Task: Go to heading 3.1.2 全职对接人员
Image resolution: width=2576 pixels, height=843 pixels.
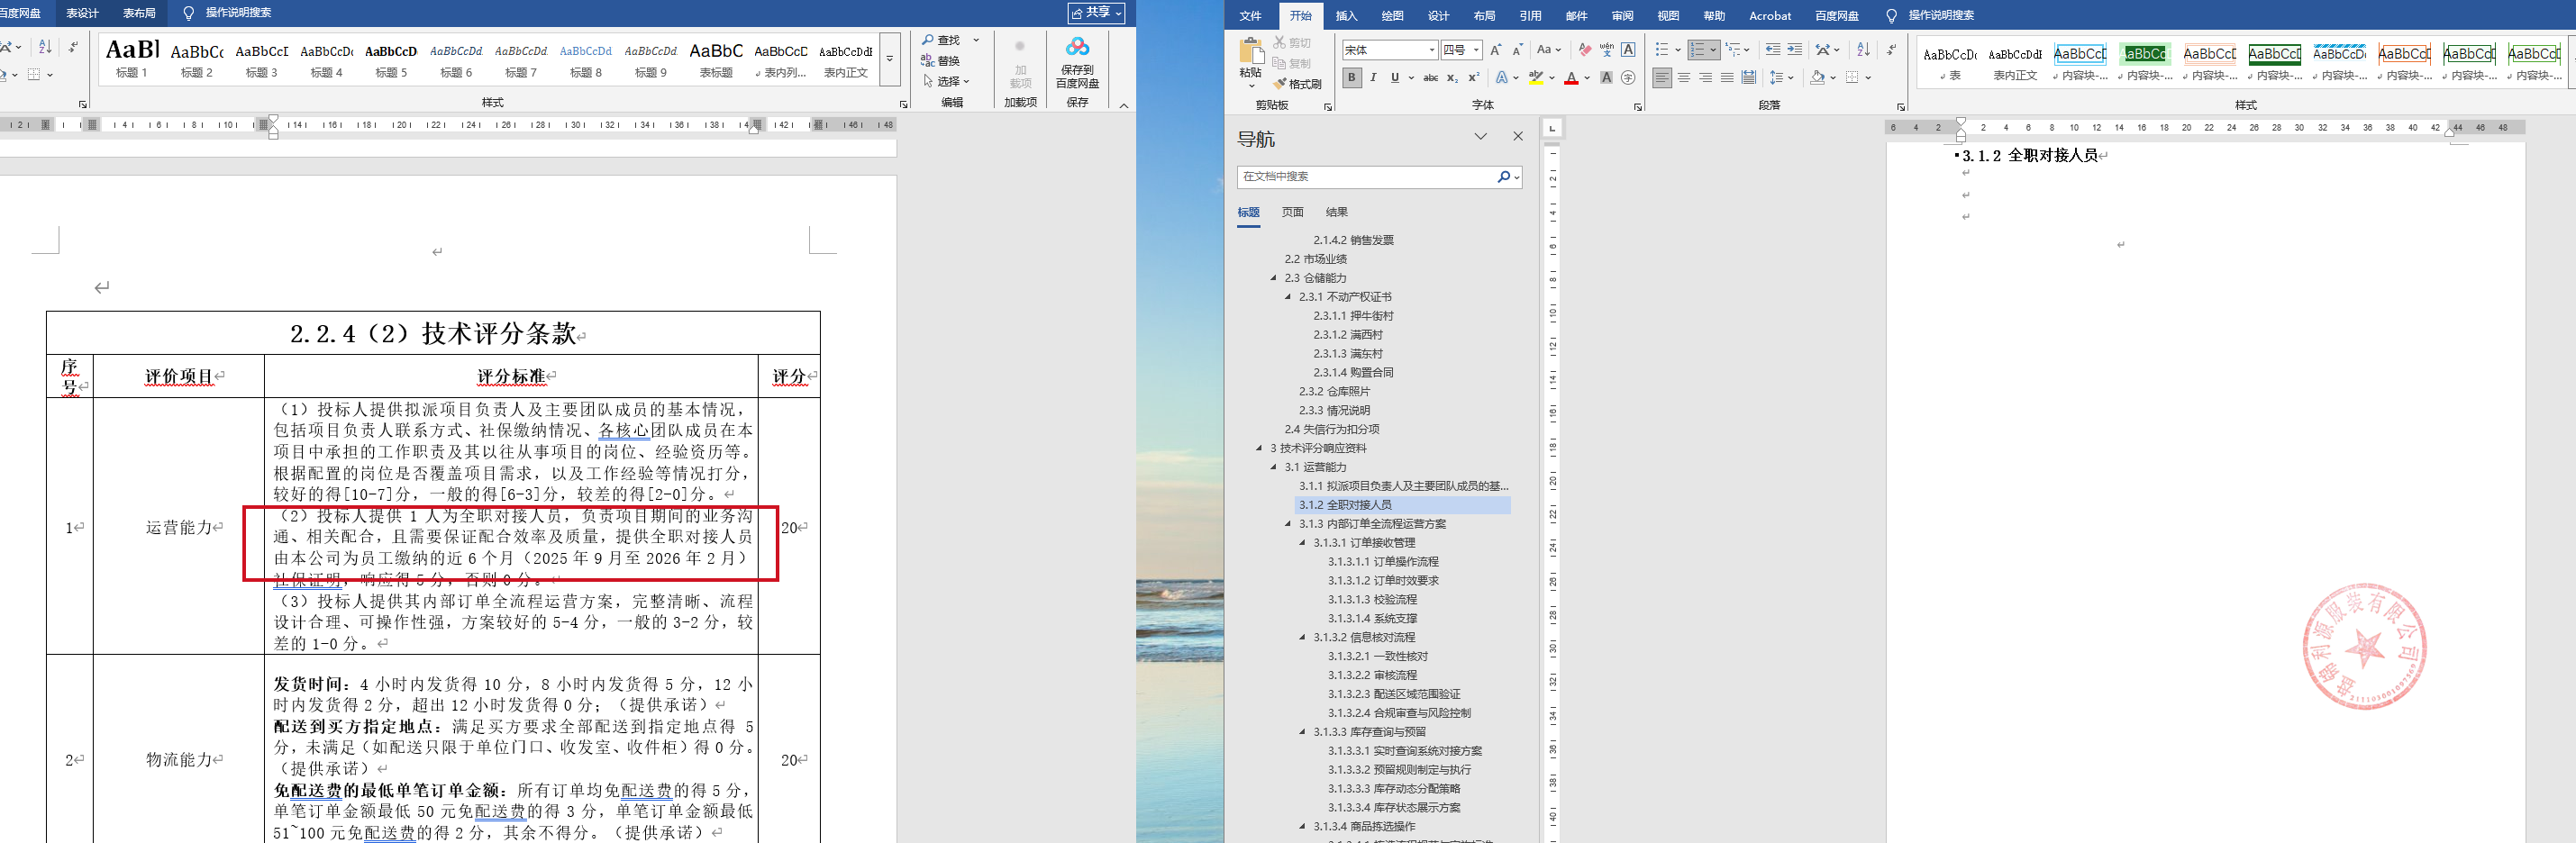Action: point(1404,505)
